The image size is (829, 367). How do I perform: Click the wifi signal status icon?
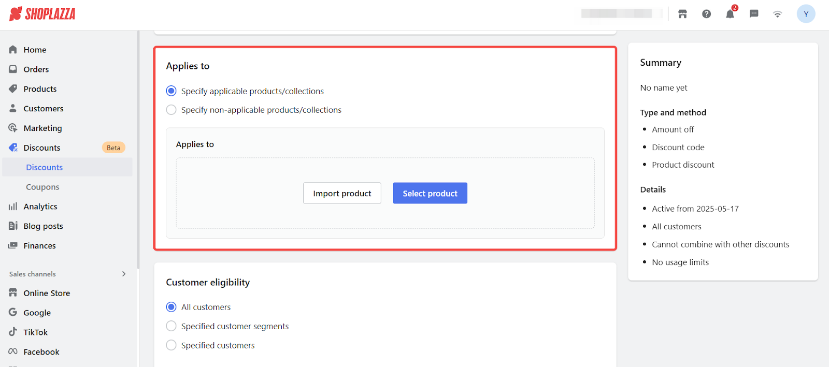point(777,14)
